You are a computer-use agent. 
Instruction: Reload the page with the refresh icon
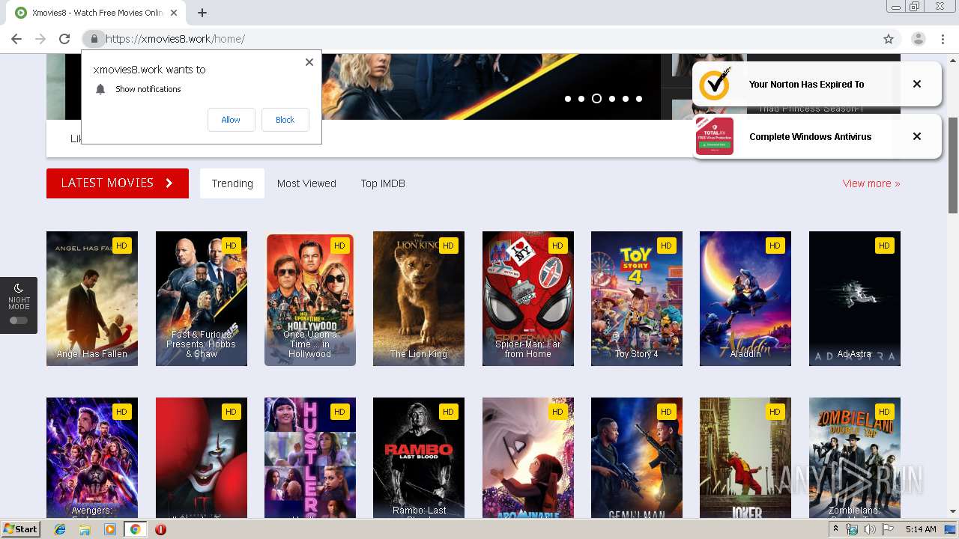(x=64, y=39)
